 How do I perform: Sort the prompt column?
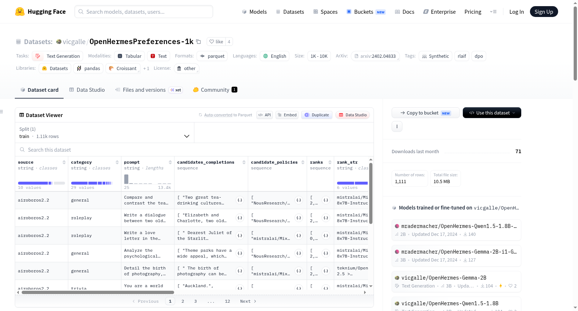coord(170,162)
